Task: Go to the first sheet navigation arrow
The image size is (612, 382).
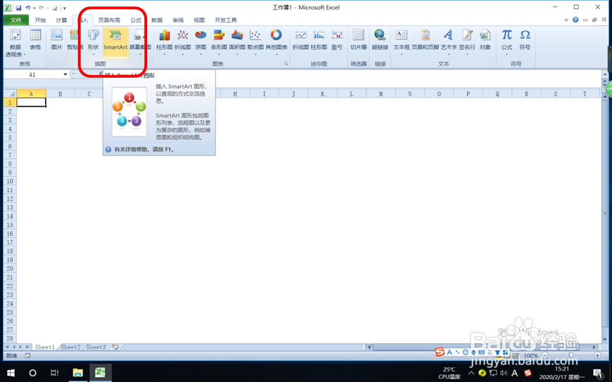Action: pos(7,347)
